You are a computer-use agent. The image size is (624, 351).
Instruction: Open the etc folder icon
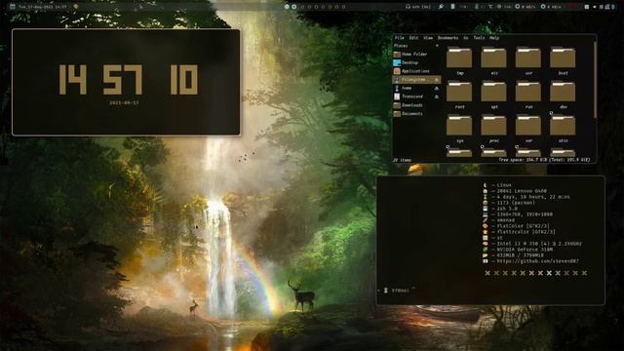tap(494, 58)
